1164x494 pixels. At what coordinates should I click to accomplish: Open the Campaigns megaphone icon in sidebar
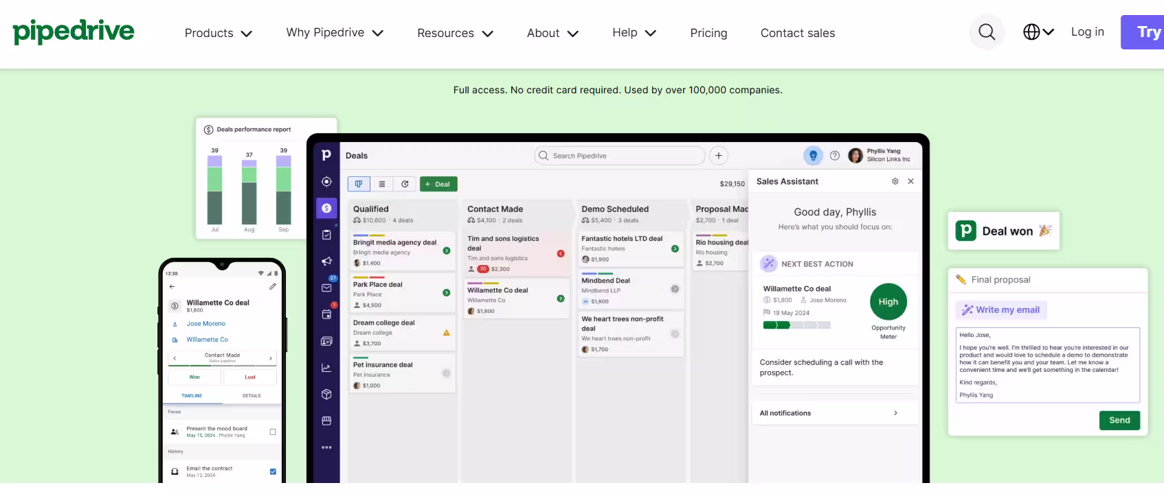326,261
